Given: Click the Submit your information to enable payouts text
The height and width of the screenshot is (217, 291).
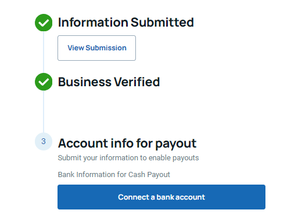Looking at the screenshot, I should (x=128, y=158).
